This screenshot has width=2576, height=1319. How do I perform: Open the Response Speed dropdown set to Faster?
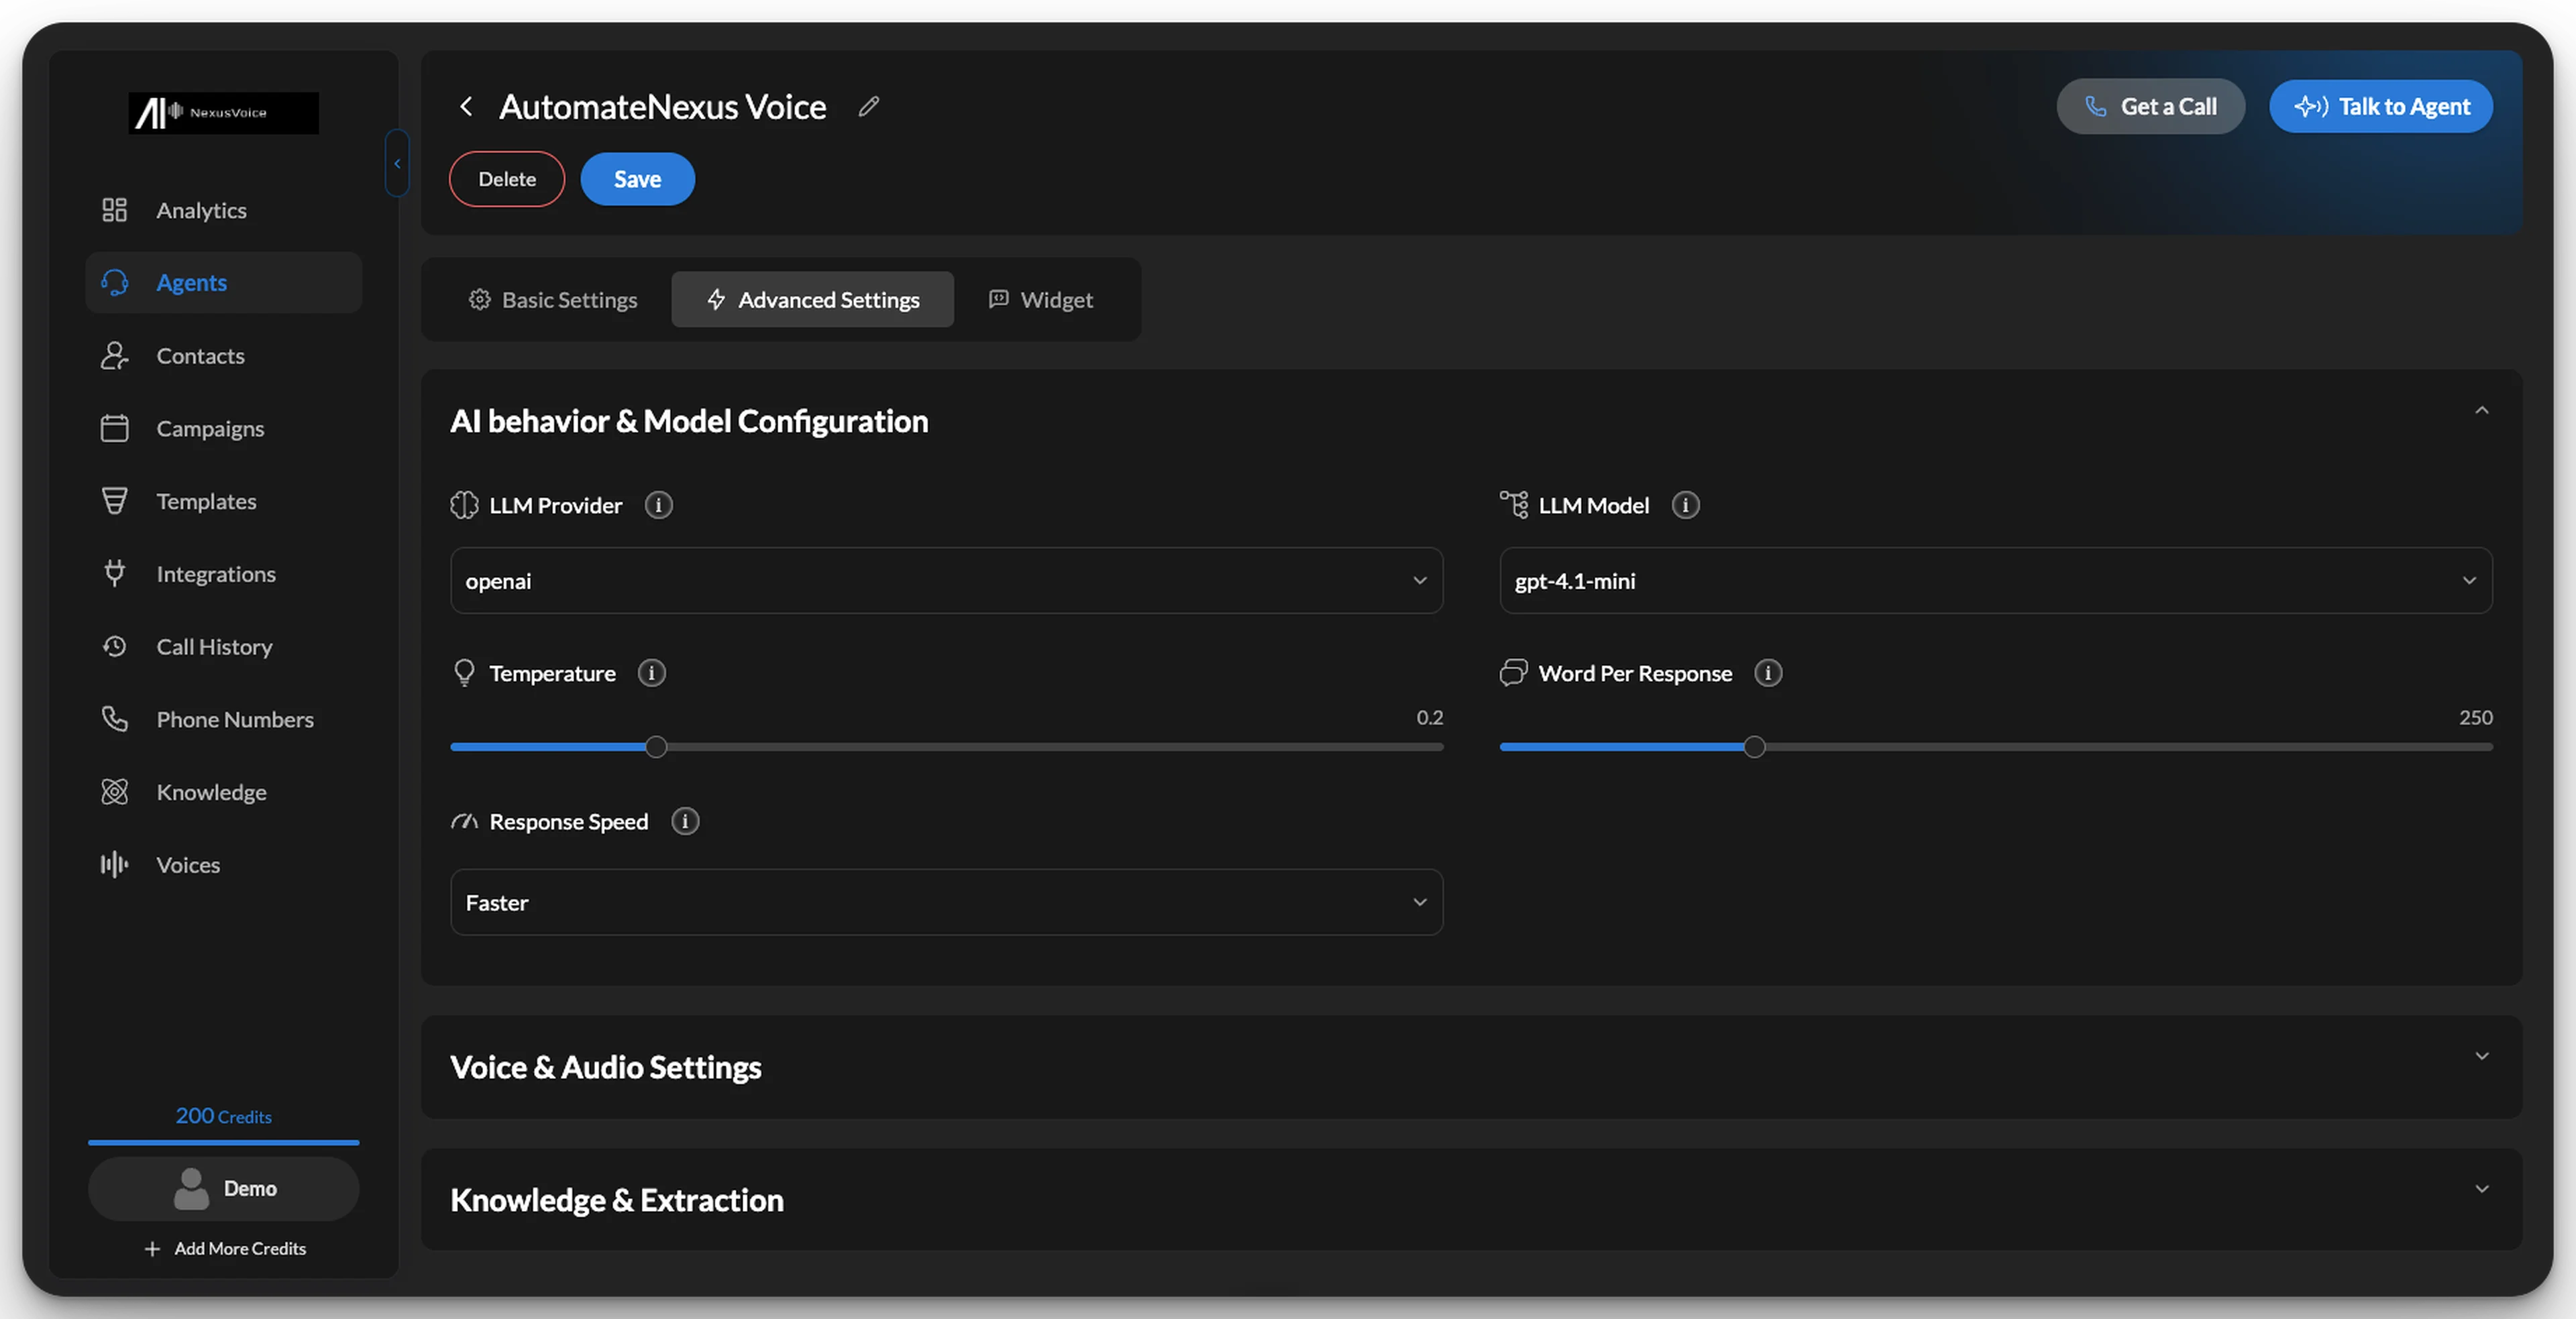[946, 903]
